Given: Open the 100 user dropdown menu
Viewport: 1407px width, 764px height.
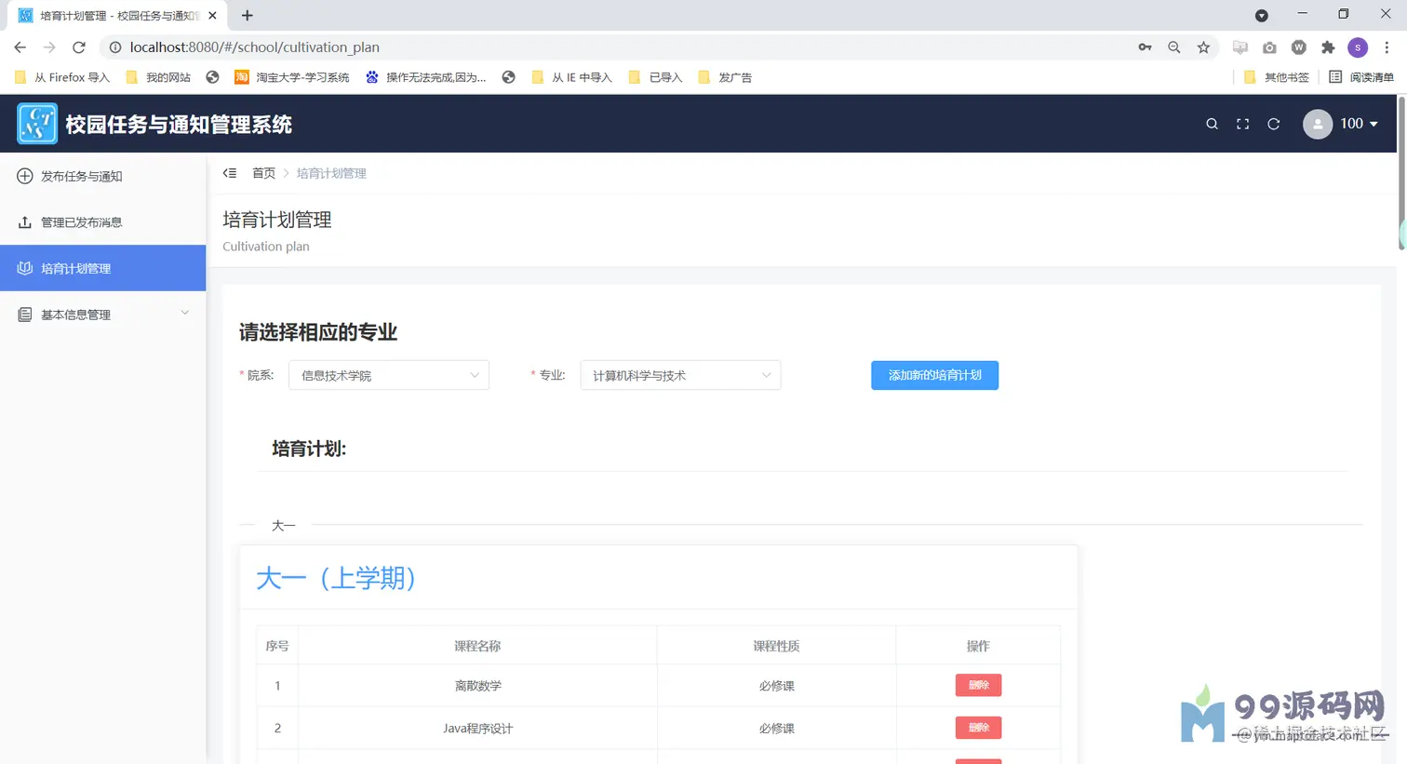Looking at the screenshot, I should [1359, 124].
